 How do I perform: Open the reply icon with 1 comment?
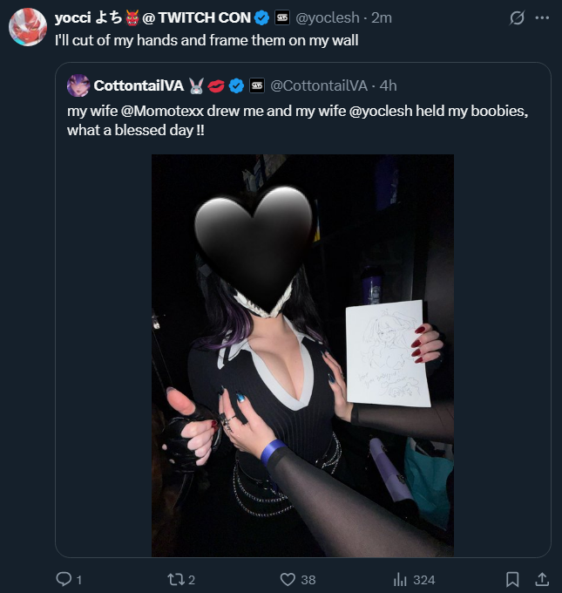point(64,579)
